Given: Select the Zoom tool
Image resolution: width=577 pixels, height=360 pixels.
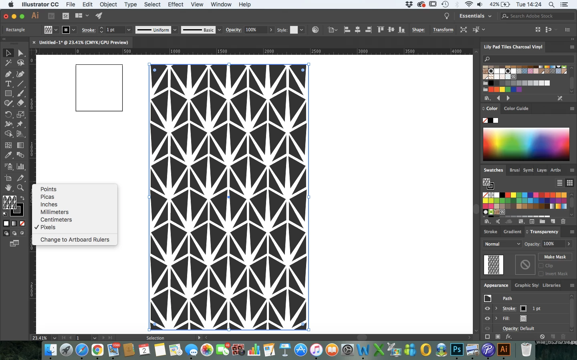Looking at the screenshot, I should (x=20, y=188).
